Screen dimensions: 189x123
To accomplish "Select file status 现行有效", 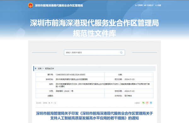I will coord(128,96).
